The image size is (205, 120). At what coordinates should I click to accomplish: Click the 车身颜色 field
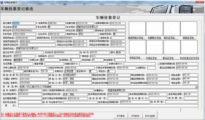(x=75, y=60)
